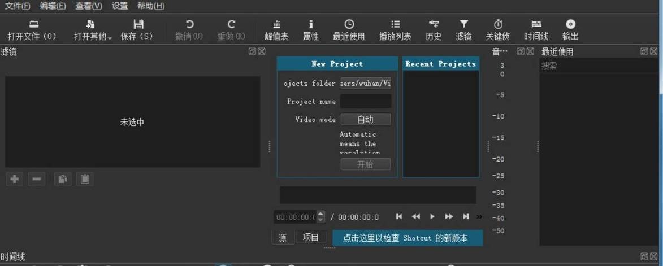
Task: Skip to start of clip
Action: pos(399,217)
